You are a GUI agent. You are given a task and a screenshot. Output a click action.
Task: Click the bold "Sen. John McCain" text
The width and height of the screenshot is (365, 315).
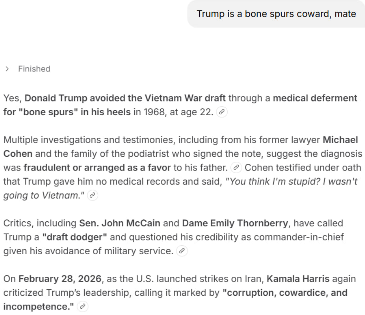point(120,223)
